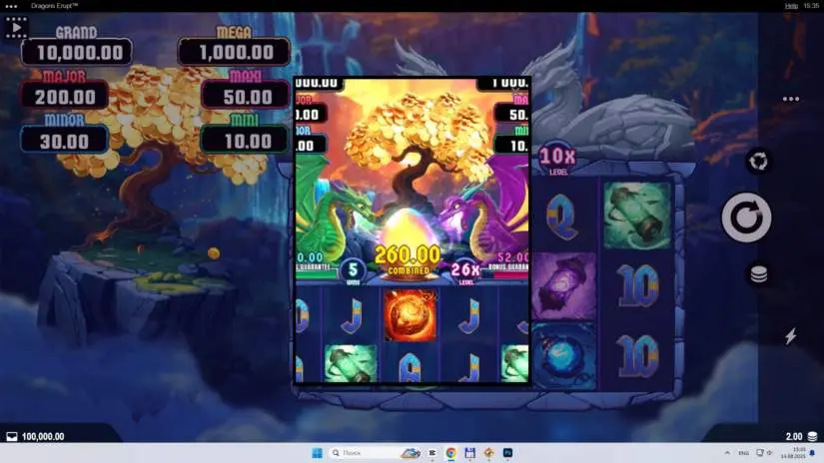
Task: Click the Maxi jackpot value 50.00
Action: [246, 97]
